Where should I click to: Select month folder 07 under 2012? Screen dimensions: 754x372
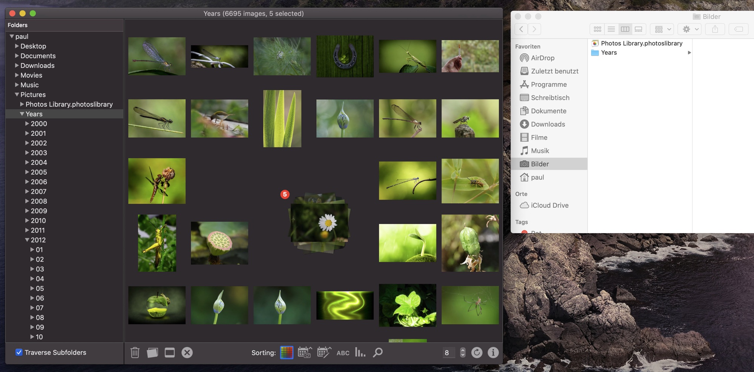[x=40, y=308]
